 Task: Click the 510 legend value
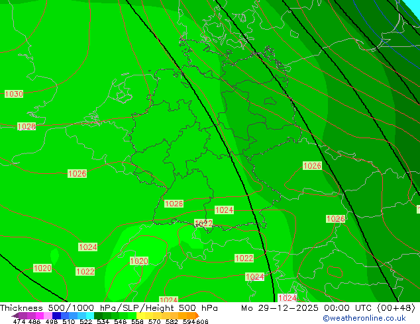click(69, 321)
